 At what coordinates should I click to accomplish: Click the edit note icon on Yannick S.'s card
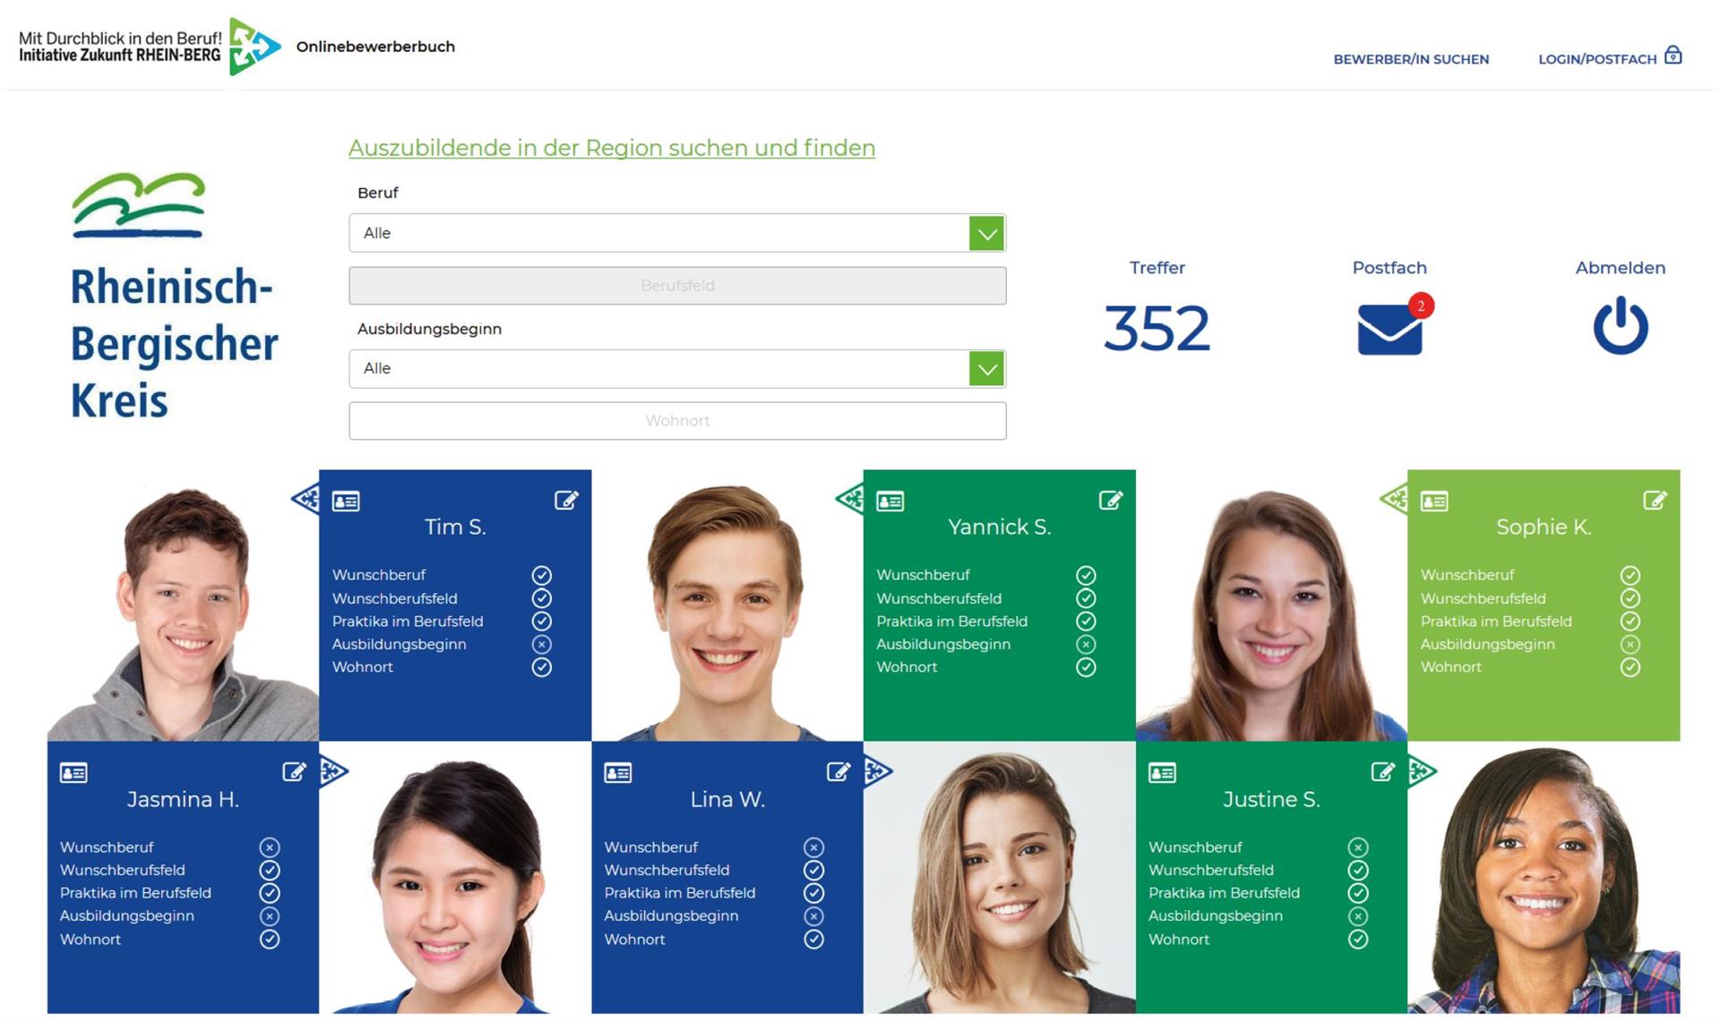click(1111, 500)
